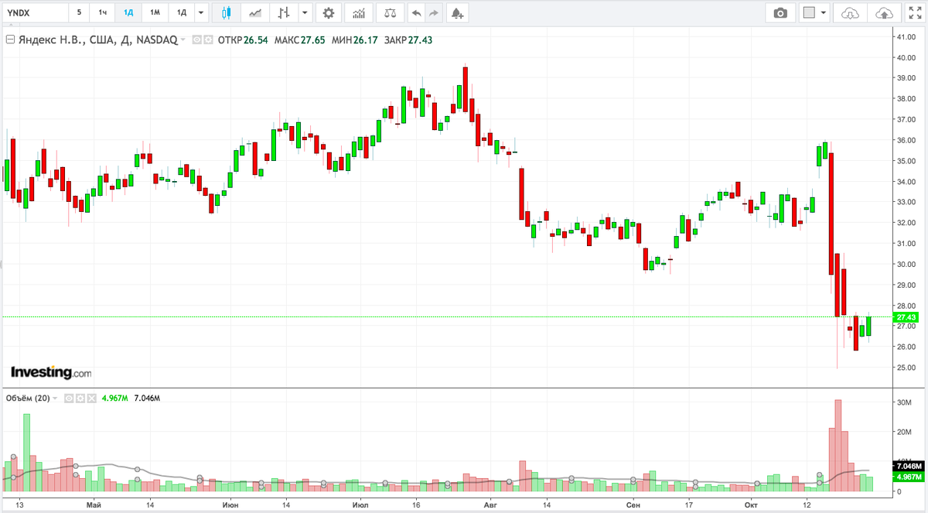The width and height of the screenshot is (928, 513).
Task: Click the 4.967M volume axis label
Action: [907, 477]
